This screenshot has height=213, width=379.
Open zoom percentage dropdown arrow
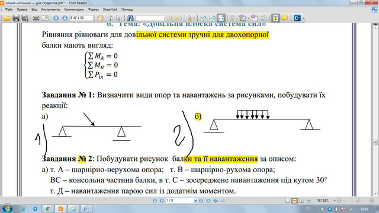click(335, 201)
